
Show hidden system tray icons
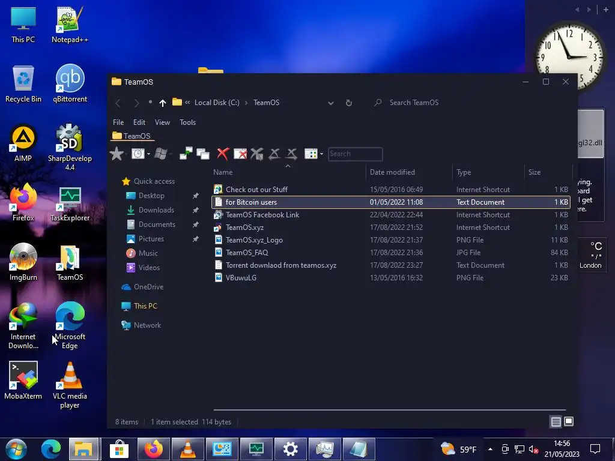490,449
